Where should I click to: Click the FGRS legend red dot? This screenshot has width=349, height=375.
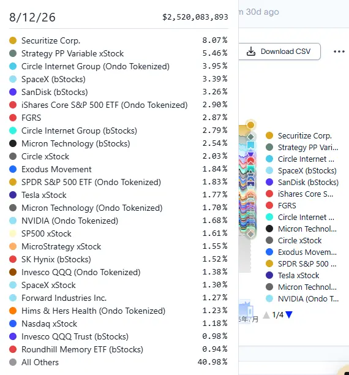269,205
